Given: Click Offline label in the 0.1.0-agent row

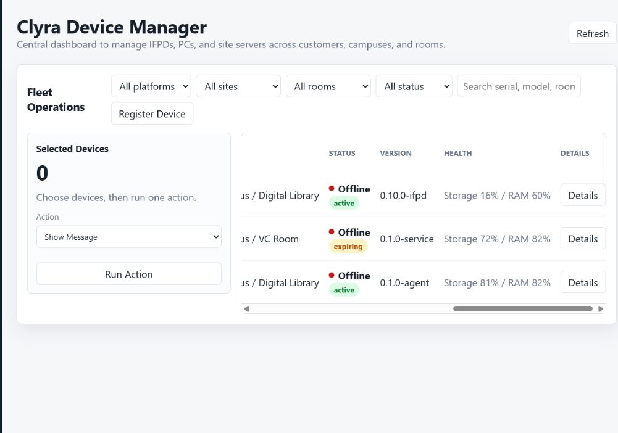Looking at the screenshot, I should pyautogui.click(x=354, y=276).
